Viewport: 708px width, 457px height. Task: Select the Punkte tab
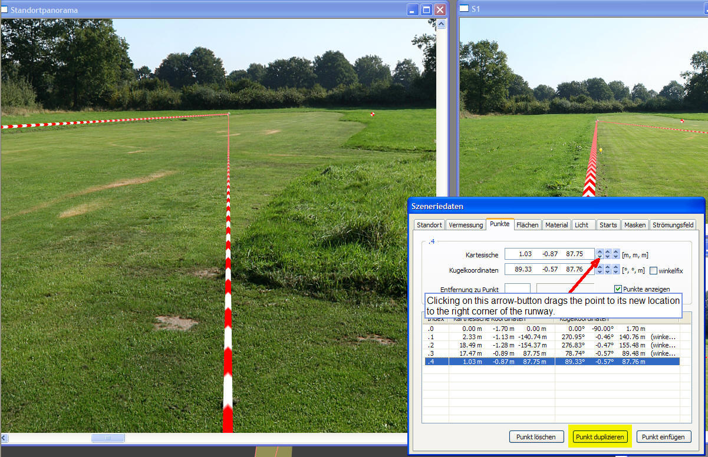coord(499,224)
